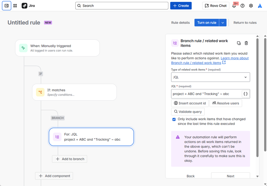Screen dimensions: 267x186
Task: Open Learn more about Branch rule link
Action: [210, 60]
